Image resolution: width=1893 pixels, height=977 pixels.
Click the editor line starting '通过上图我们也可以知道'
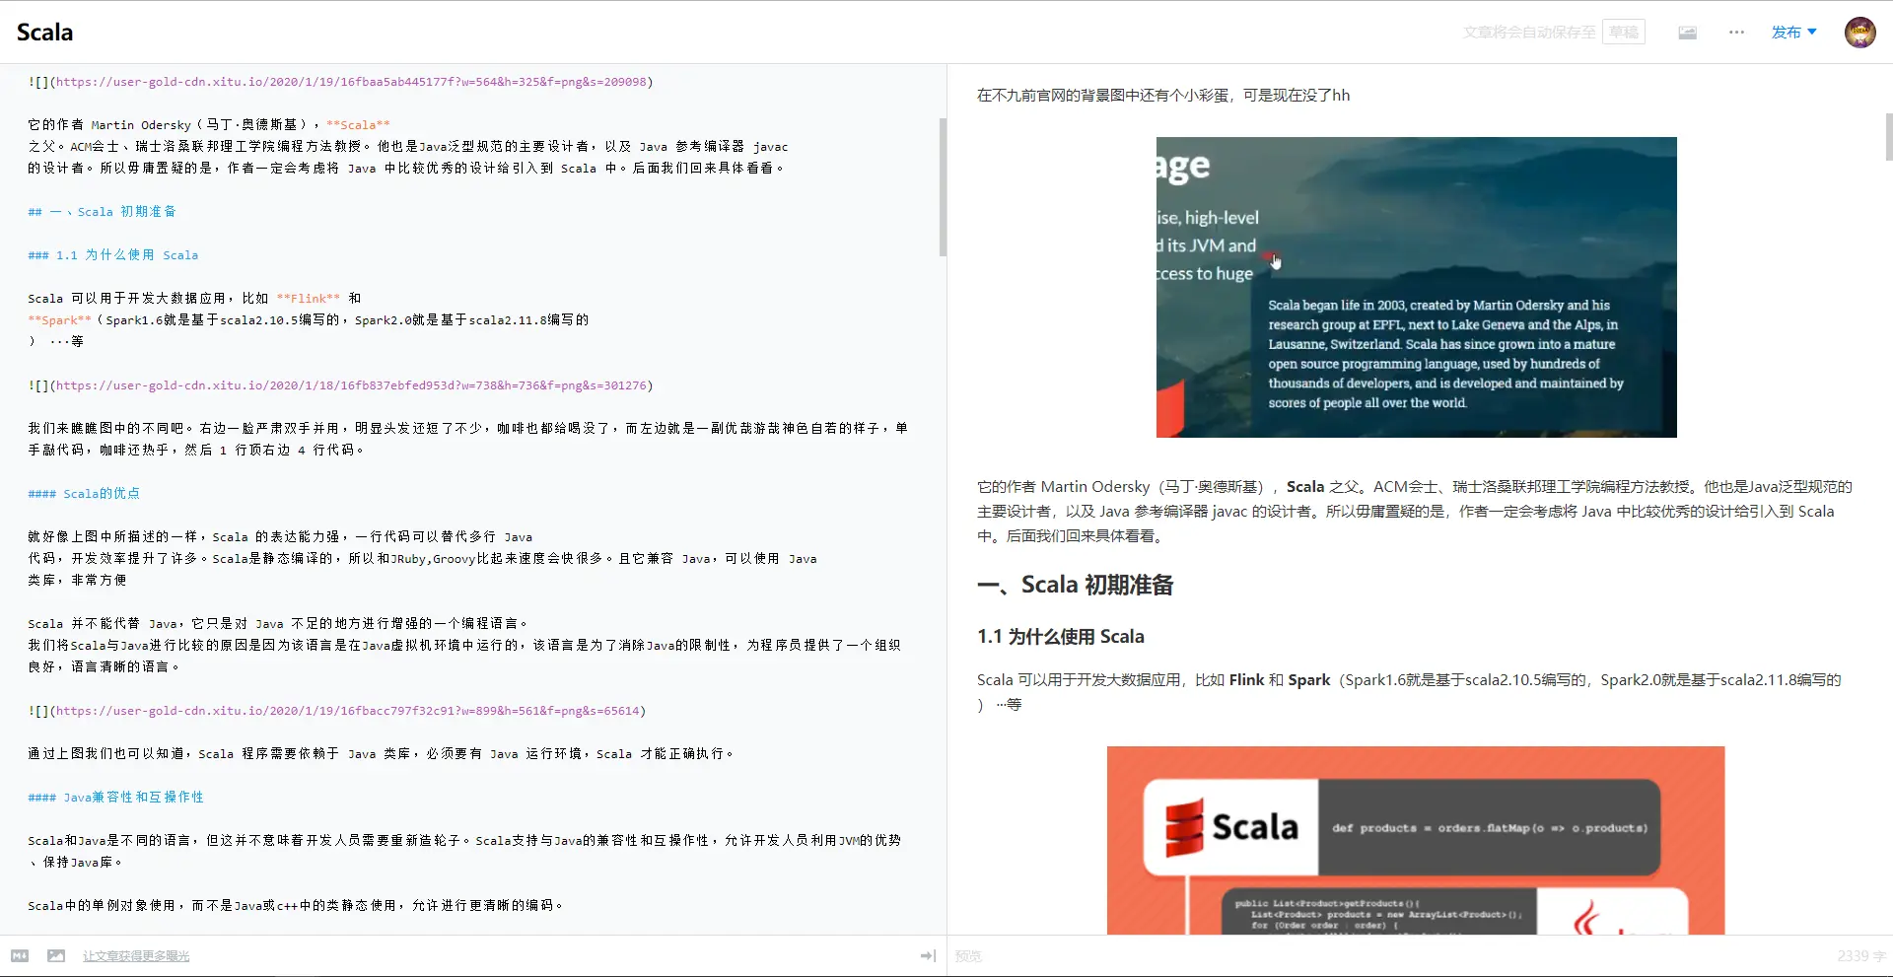pyautogui.click(x=381, y=754)
